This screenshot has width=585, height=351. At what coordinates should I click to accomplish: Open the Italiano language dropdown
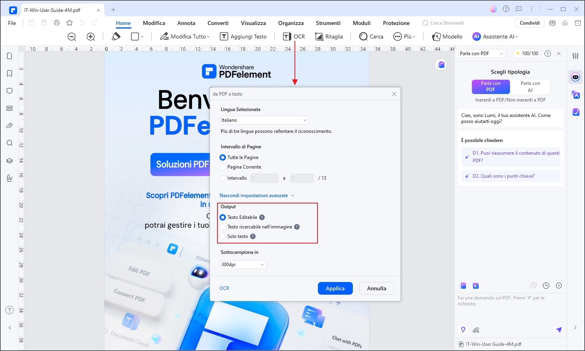265,120
